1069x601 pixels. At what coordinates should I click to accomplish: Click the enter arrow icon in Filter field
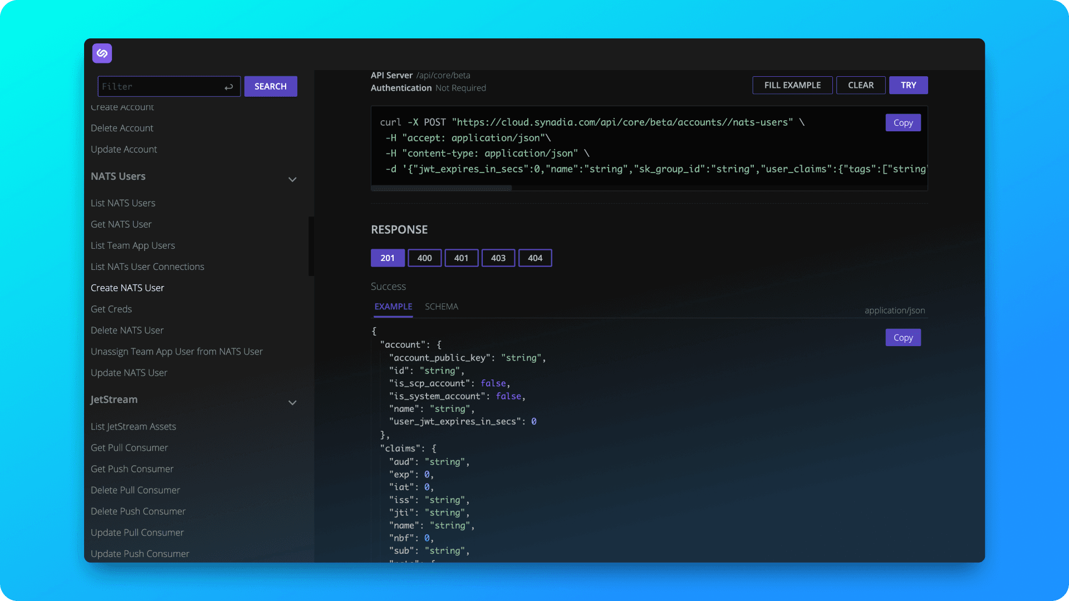(x=229, y=87)
